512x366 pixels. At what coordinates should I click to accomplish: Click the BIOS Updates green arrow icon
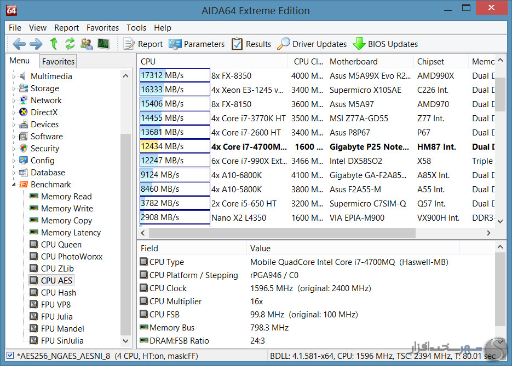(359, 44)
